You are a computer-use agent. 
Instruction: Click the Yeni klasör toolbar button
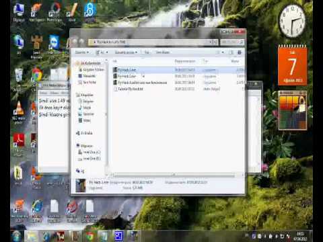[163, 52]
